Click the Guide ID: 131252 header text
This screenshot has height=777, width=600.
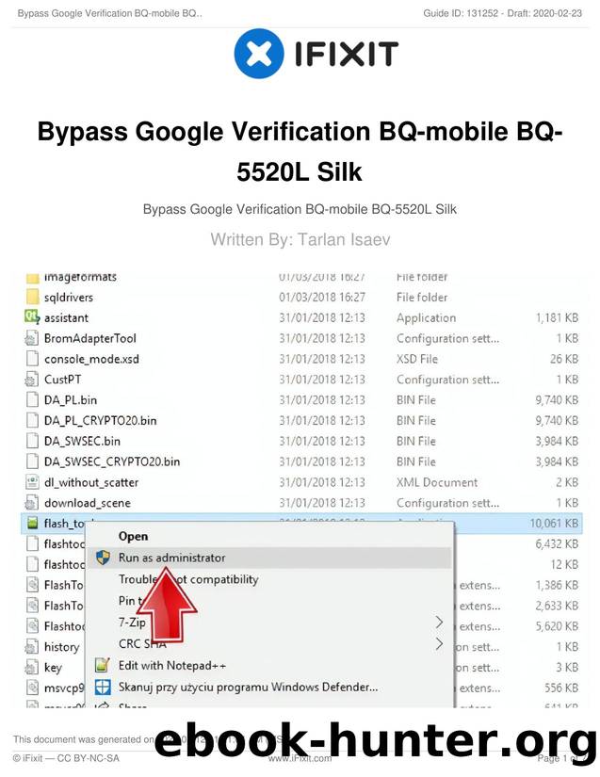point(461,13)
